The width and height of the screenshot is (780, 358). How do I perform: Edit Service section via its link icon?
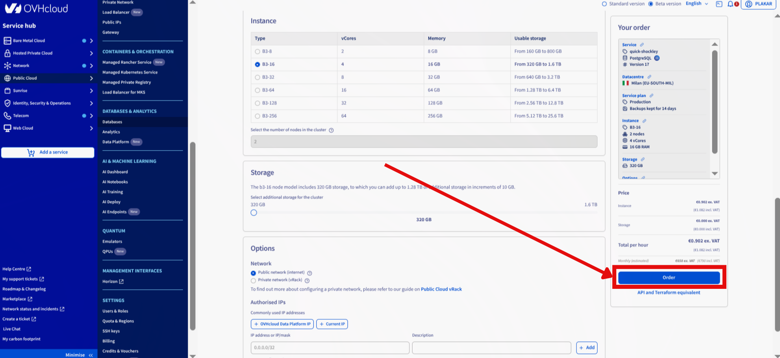[642, 45]
